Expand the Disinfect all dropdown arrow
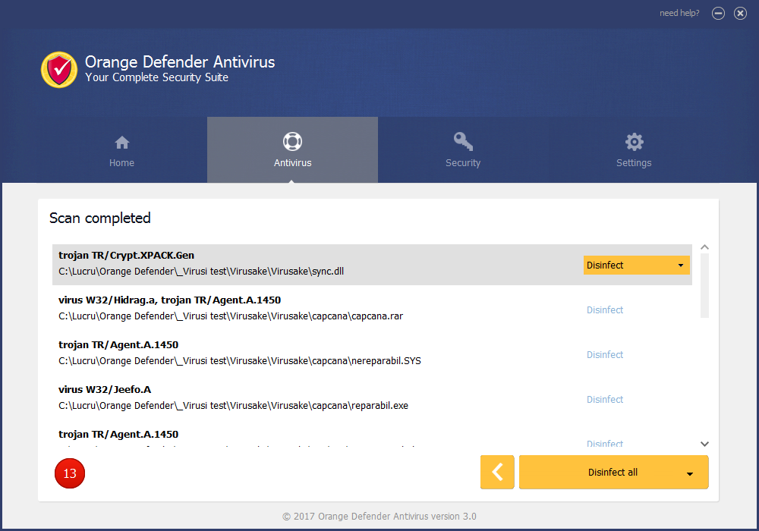This screenshot has width=759, height=531. tap(690, 473)
